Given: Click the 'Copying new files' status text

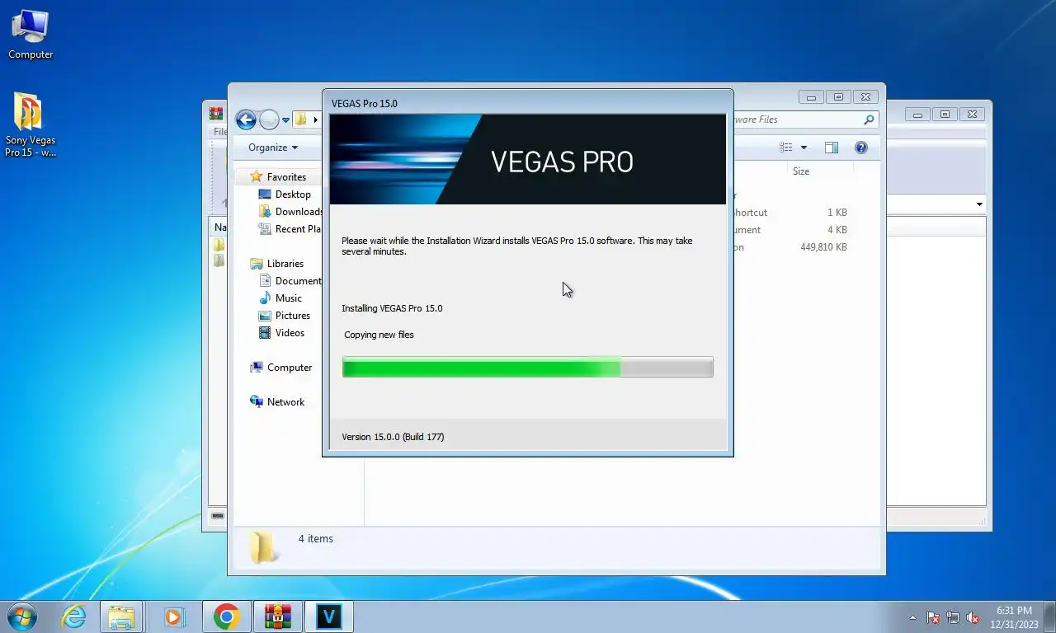Looking at the screenshot, I should (x=379, y=335).
